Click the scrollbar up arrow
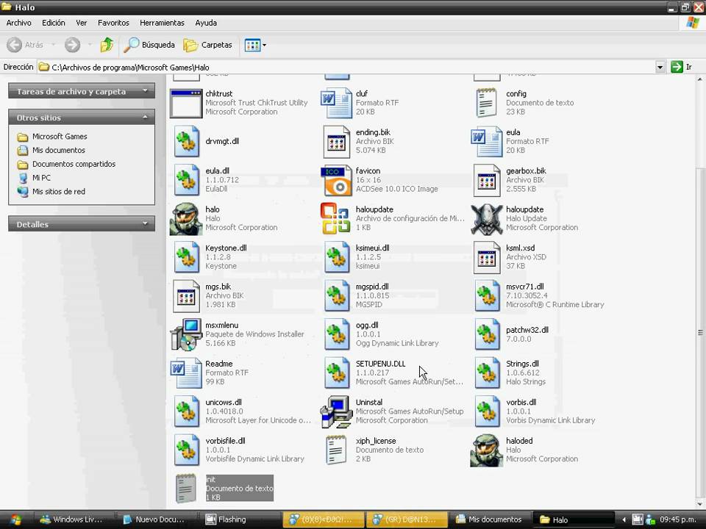The image size is (706, 529). (700, 79)
